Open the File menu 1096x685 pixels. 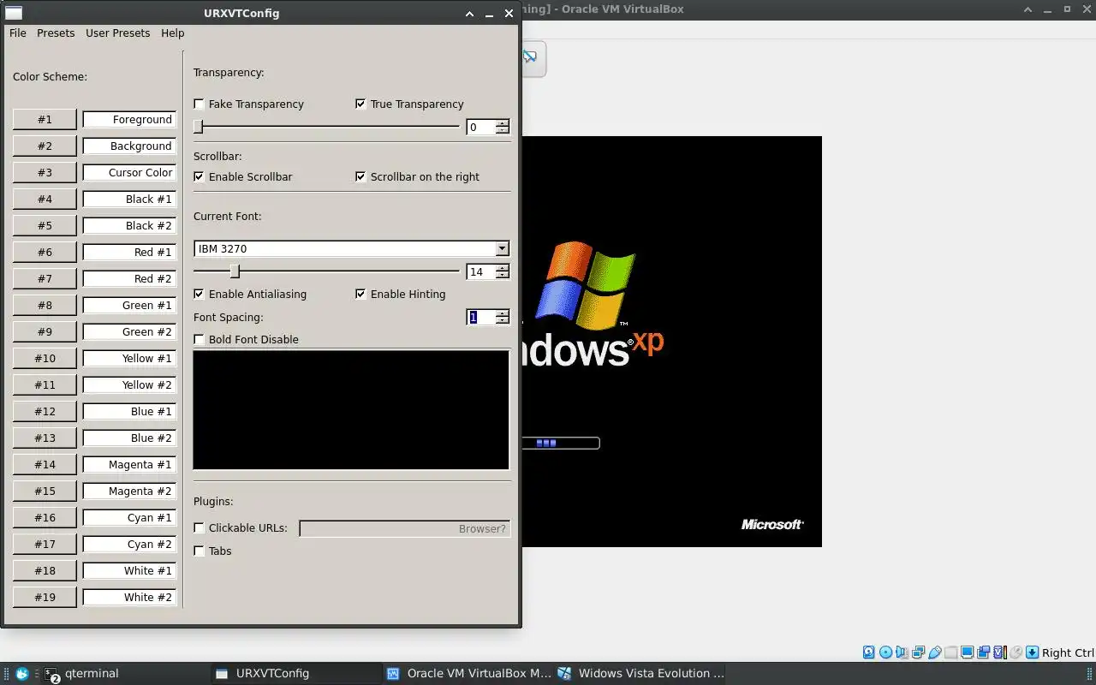(x=17, y=33)
